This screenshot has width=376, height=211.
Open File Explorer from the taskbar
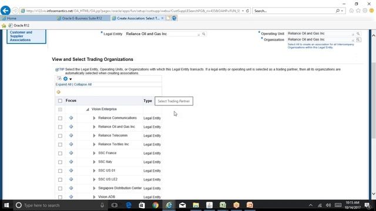pyautogui.click(x=196, y=205)
